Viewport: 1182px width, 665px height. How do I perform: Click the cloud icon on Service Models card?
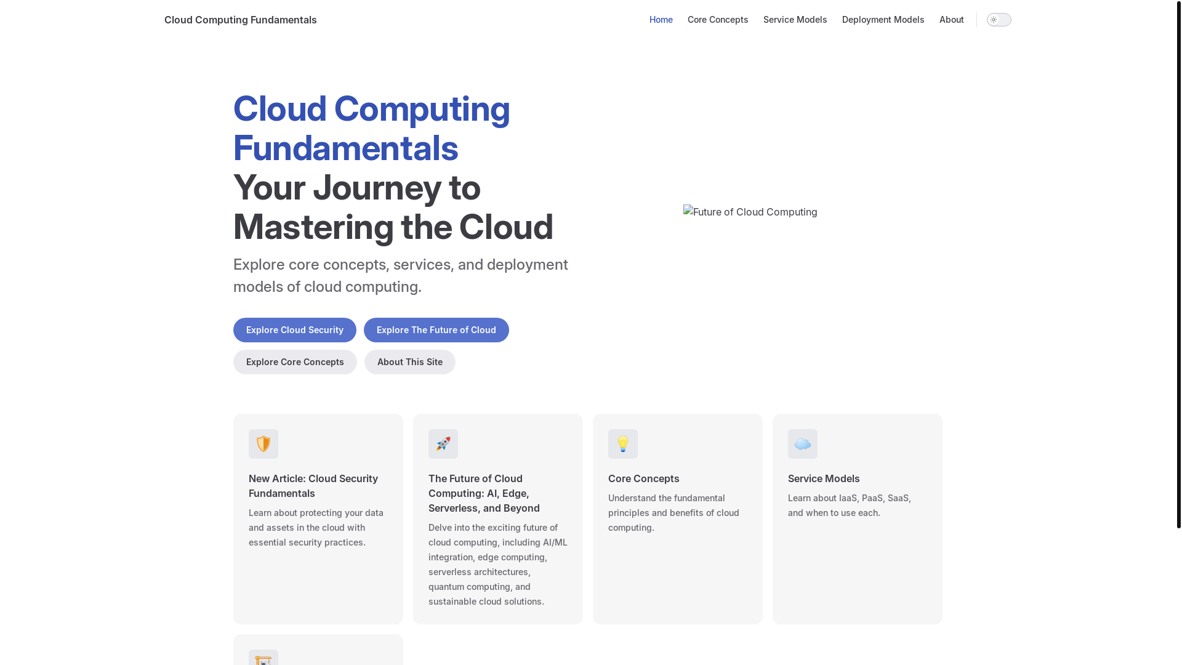point(803,444)
